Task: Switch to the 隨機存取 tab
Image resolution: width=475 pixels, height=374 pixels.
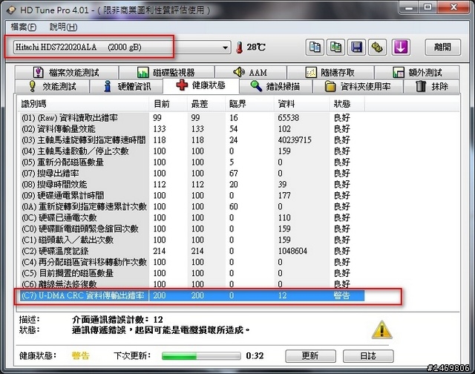Action: pos(330,73)
